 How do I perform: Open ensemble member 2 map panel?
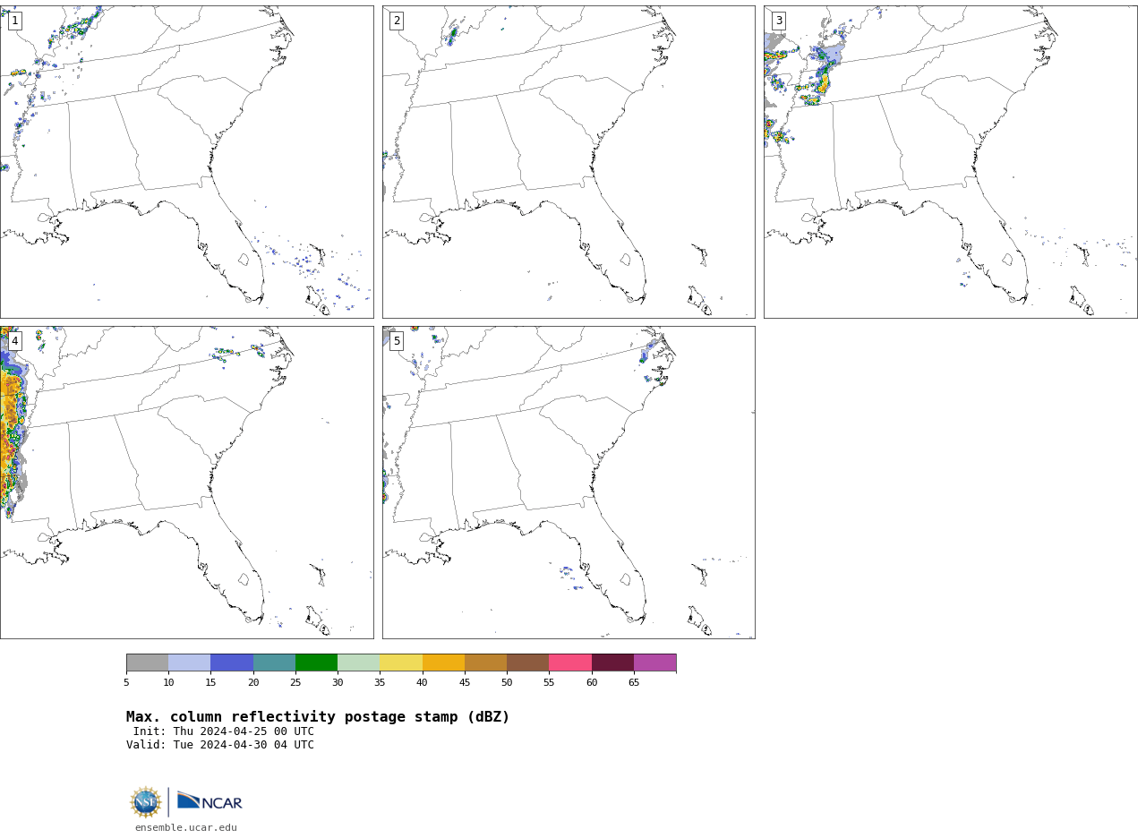569,162
